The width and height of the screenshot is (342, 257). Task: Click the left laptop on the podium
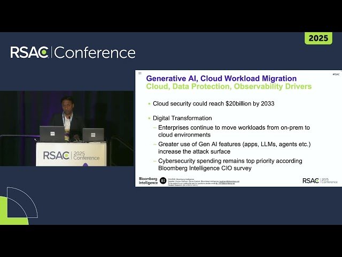51,133
